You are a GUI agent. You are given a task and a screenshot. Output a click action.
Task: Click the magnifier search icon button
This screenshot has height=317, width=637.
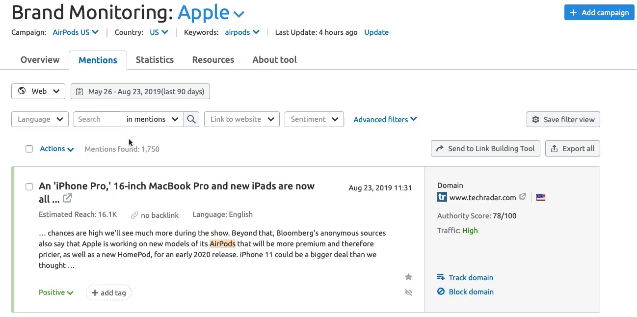[x=191, y=119]
